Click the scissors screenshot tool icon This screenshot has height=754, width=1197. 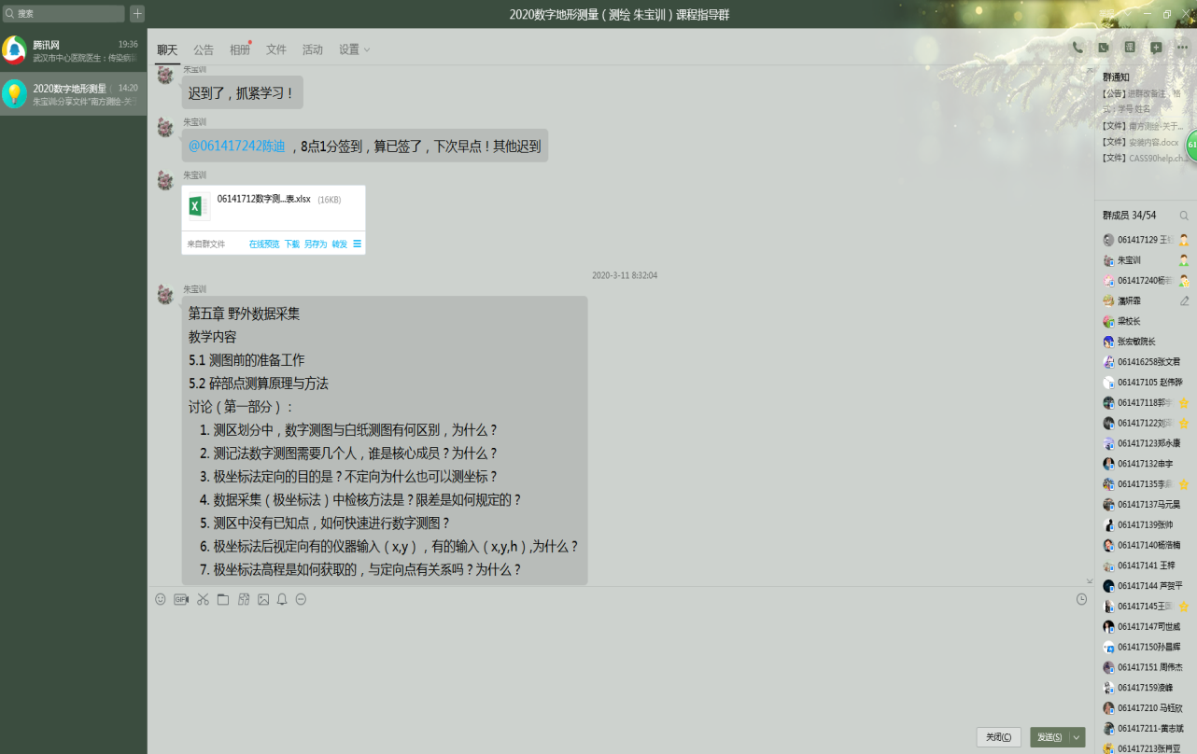coord(203,599)
